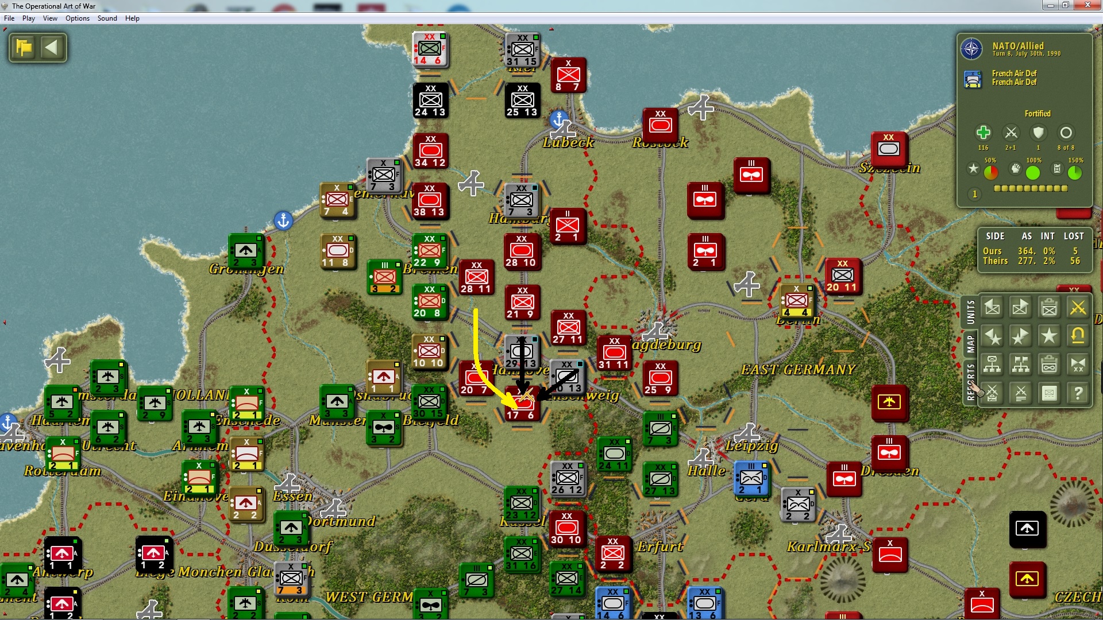Go to next formation star button
1103x620 pixels.
coord(1021,336)
